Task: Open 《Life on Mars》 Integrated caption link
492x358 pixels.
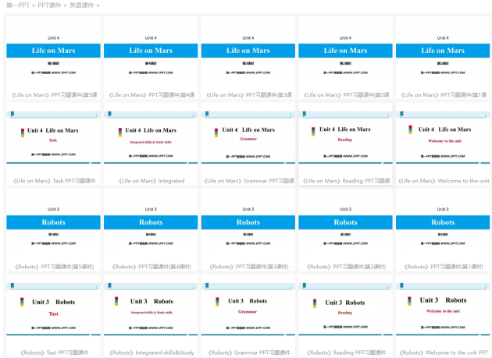Action: pos(151,181)
